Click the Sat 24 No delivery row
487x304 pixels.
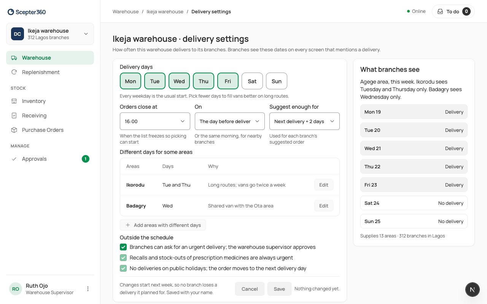point(414,203)
